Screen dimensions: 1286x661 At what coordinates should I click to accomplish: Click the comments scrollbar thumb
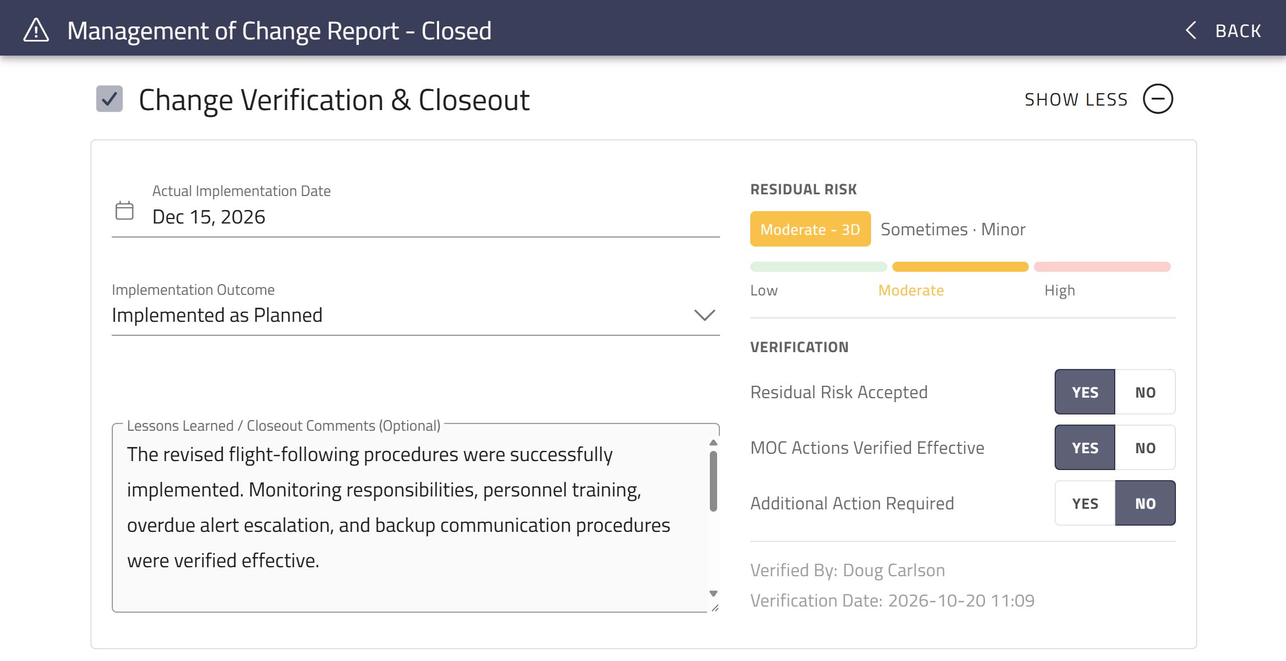(713, 481)
